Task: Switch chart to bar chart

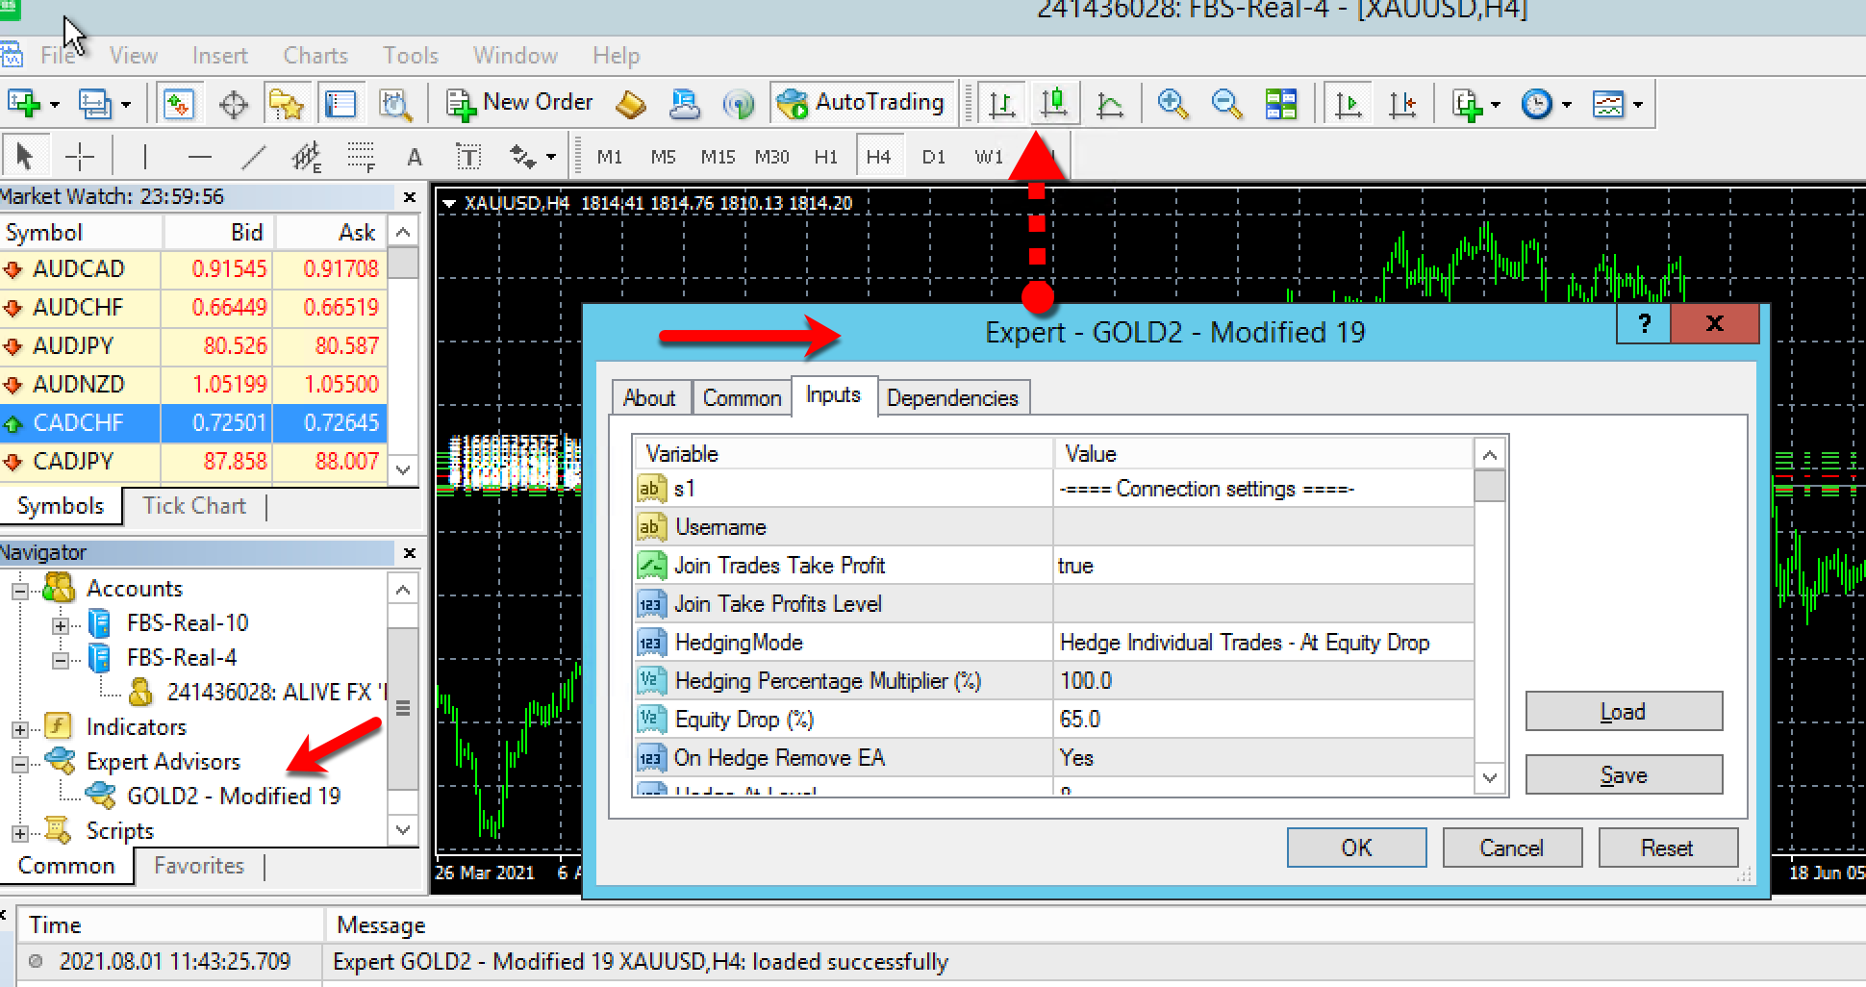Action: tap(1002, 103)
